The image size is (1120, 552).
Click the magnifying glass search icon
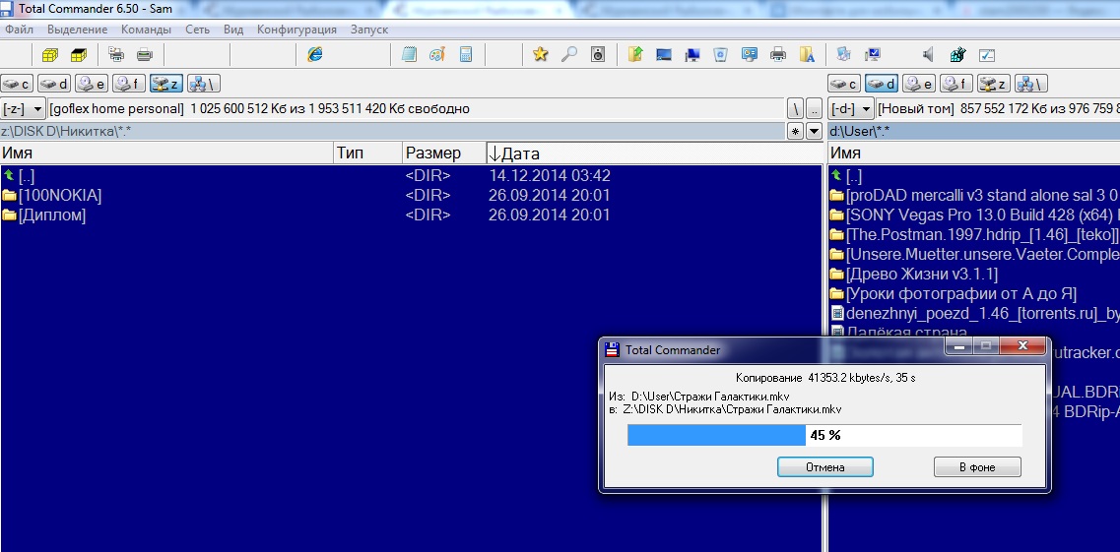(x=568, y=55)
